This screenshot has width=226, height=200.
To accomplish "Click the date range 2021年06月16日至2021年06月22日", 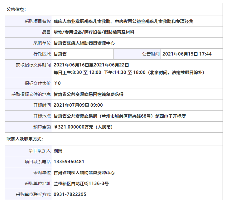I will point(91,65).
